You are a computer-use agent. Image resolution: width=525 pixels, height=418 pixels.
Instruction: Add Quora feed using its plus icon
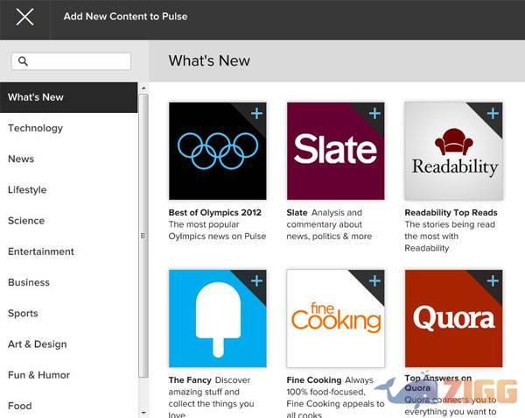tap(493, 280)
